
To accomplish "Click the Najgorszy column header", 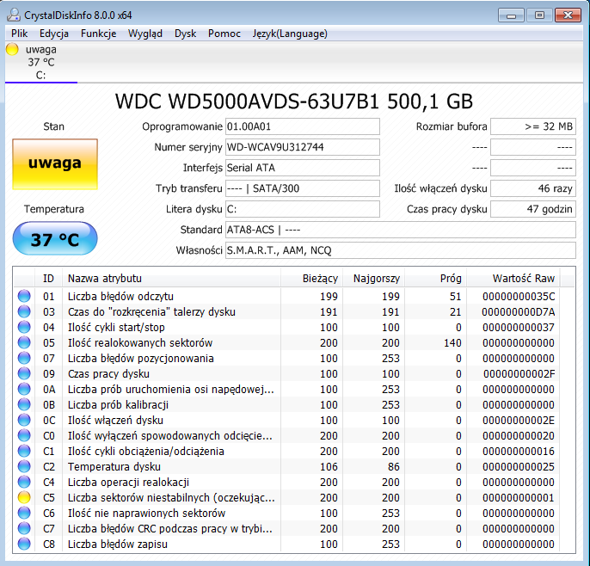I will [373, 279].
